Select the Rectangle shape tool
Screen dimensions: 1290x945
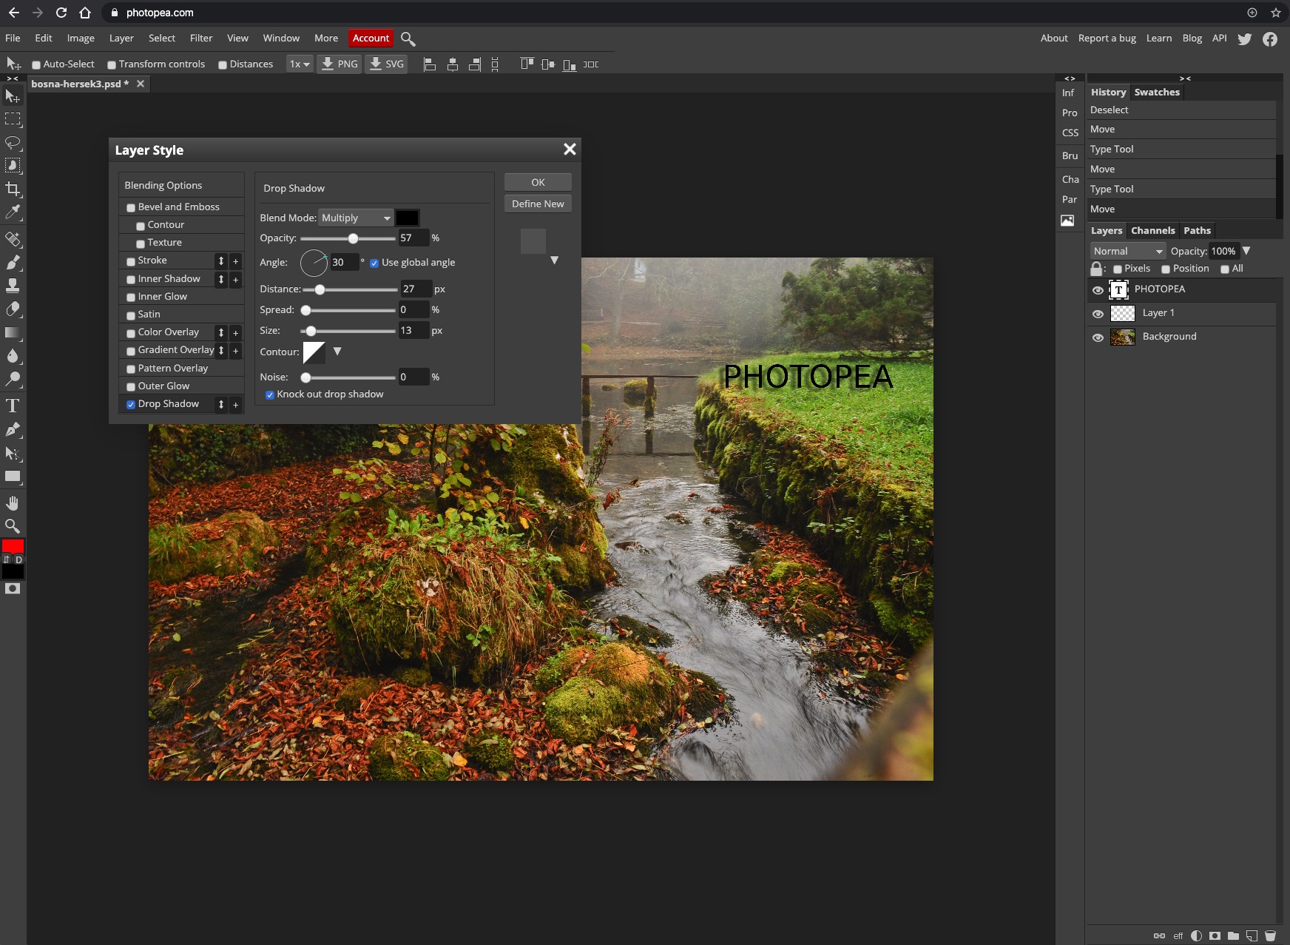click(x=13, y=477)
